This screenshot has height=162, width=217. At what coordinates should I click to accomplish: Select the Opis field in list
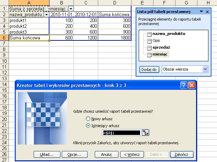point(156,40)
